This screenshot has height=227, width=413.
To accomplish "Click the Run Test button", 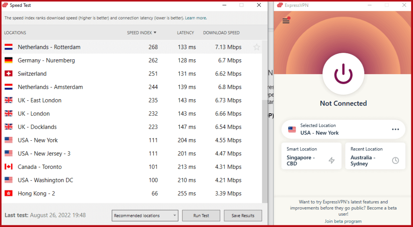I will tap(201, 215).
